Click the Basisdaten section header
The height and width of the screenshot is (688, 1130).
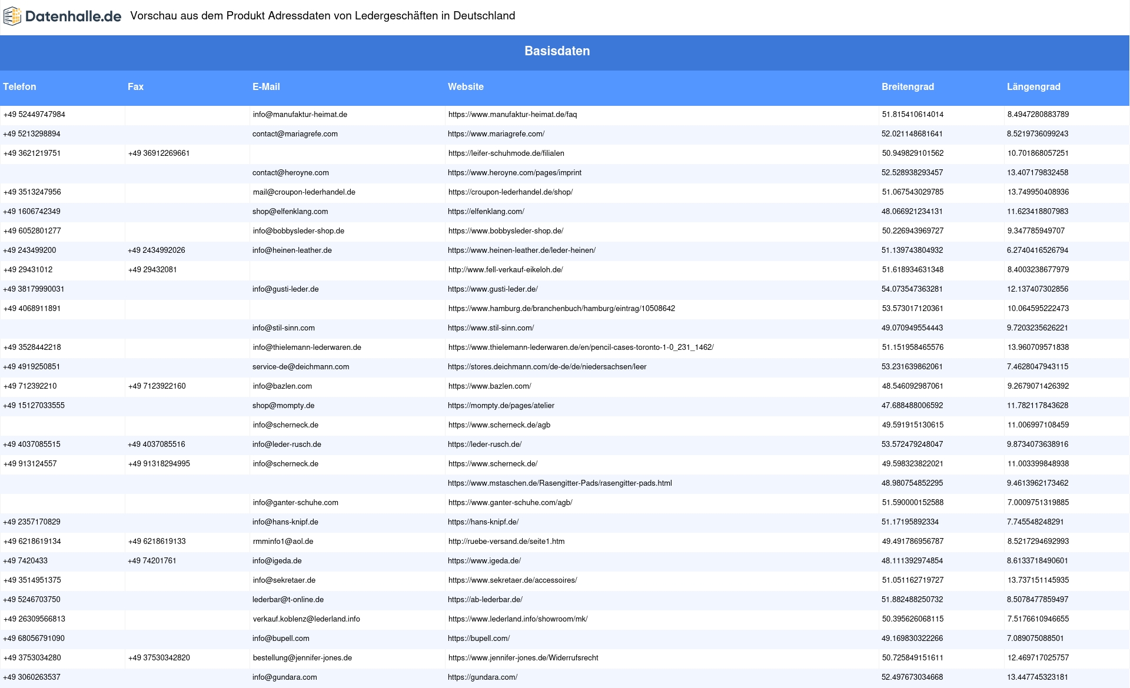tap(557, 51)
